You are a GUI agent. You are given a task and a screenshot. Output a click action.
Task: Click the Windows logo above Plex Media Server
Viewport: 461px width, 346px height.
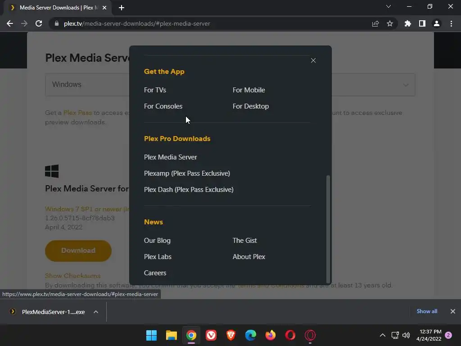(x=52, y=171)
